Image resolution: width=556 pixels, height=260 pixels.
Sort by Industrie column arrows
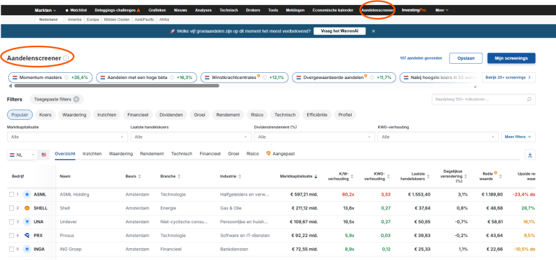click(240, 177)
